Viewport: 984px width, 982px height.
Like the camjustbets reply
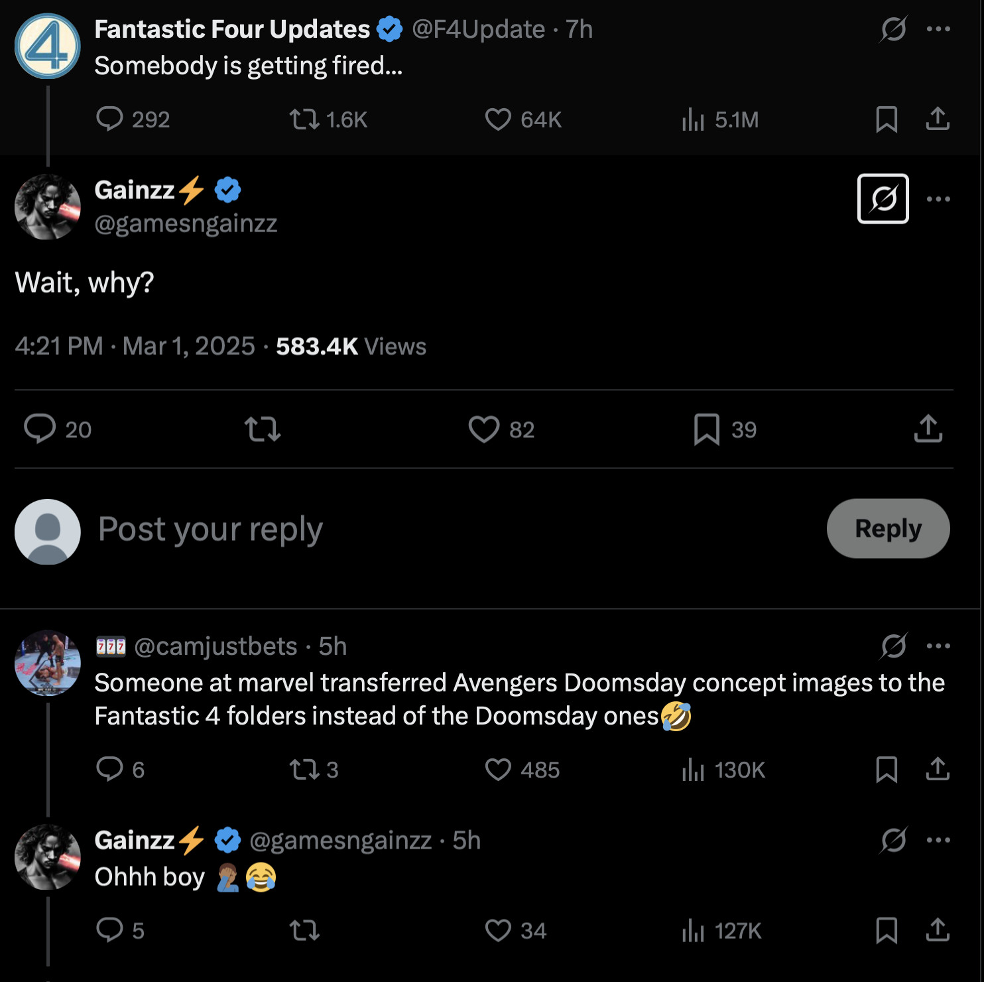click(498, 770)
